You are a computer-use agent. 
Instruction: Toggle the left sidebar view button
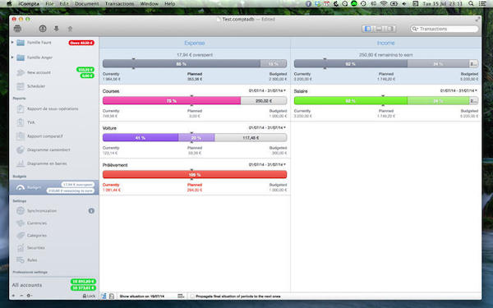click(x=367, y=29)
